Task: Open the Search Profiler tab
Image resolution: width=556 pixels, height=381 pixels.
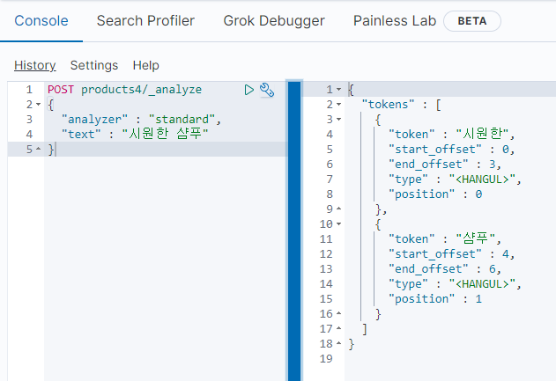Action: 145,20
